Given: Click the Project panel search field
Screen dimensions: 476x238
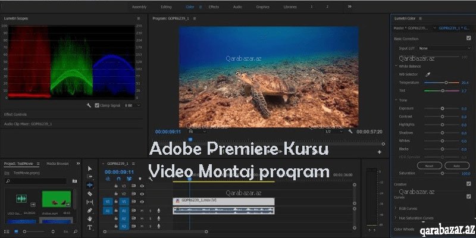Looking at the screenshot, I should (x=36, y=181).
